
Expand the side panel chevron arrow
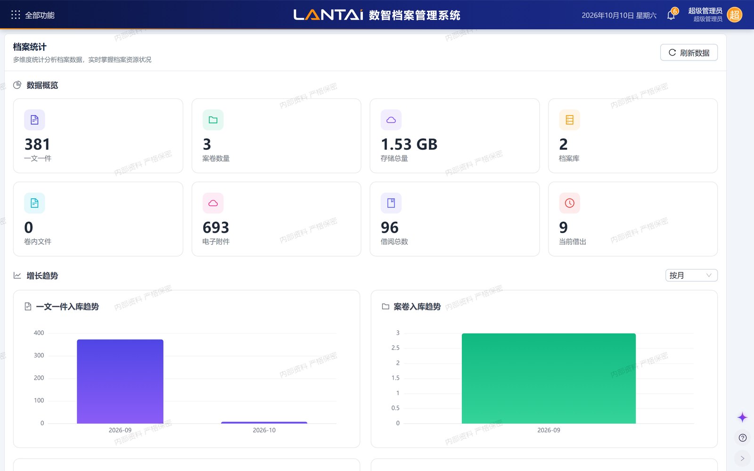pyautogui.click(x=743, y=458)
